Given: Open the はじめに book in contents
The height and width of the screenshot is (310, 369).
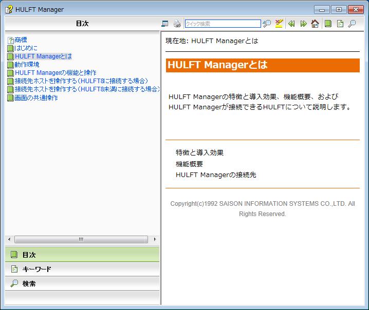Looking at the screenshot, I should [26, 48].
